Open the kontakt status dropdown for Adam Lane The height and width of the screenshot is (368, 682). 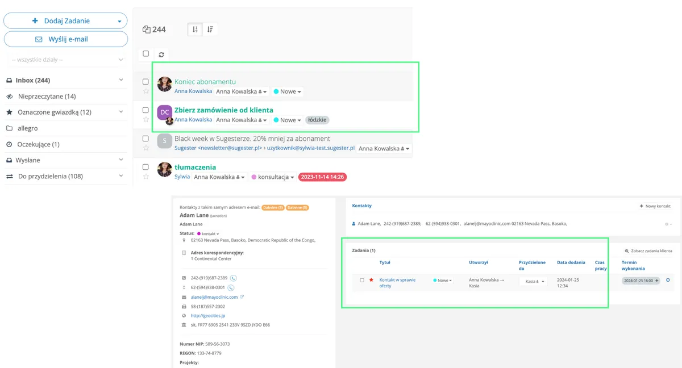pyautogui.click(x=208, y=234)
